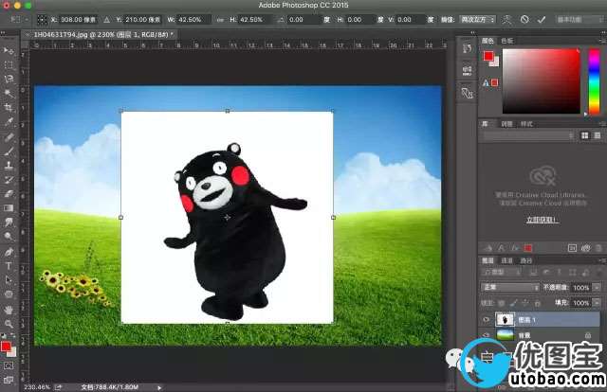Select the Dodge tool
The width and height of the screenshot is (607, 392).
pos(9,236)
